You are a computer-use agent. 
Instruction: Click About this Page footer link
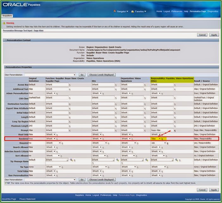[9, 199]
